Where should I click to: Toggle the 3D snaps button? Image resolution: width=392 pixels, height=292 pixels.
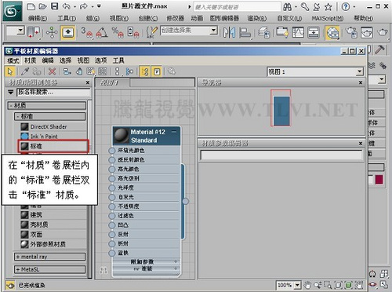tap(87, 33)
